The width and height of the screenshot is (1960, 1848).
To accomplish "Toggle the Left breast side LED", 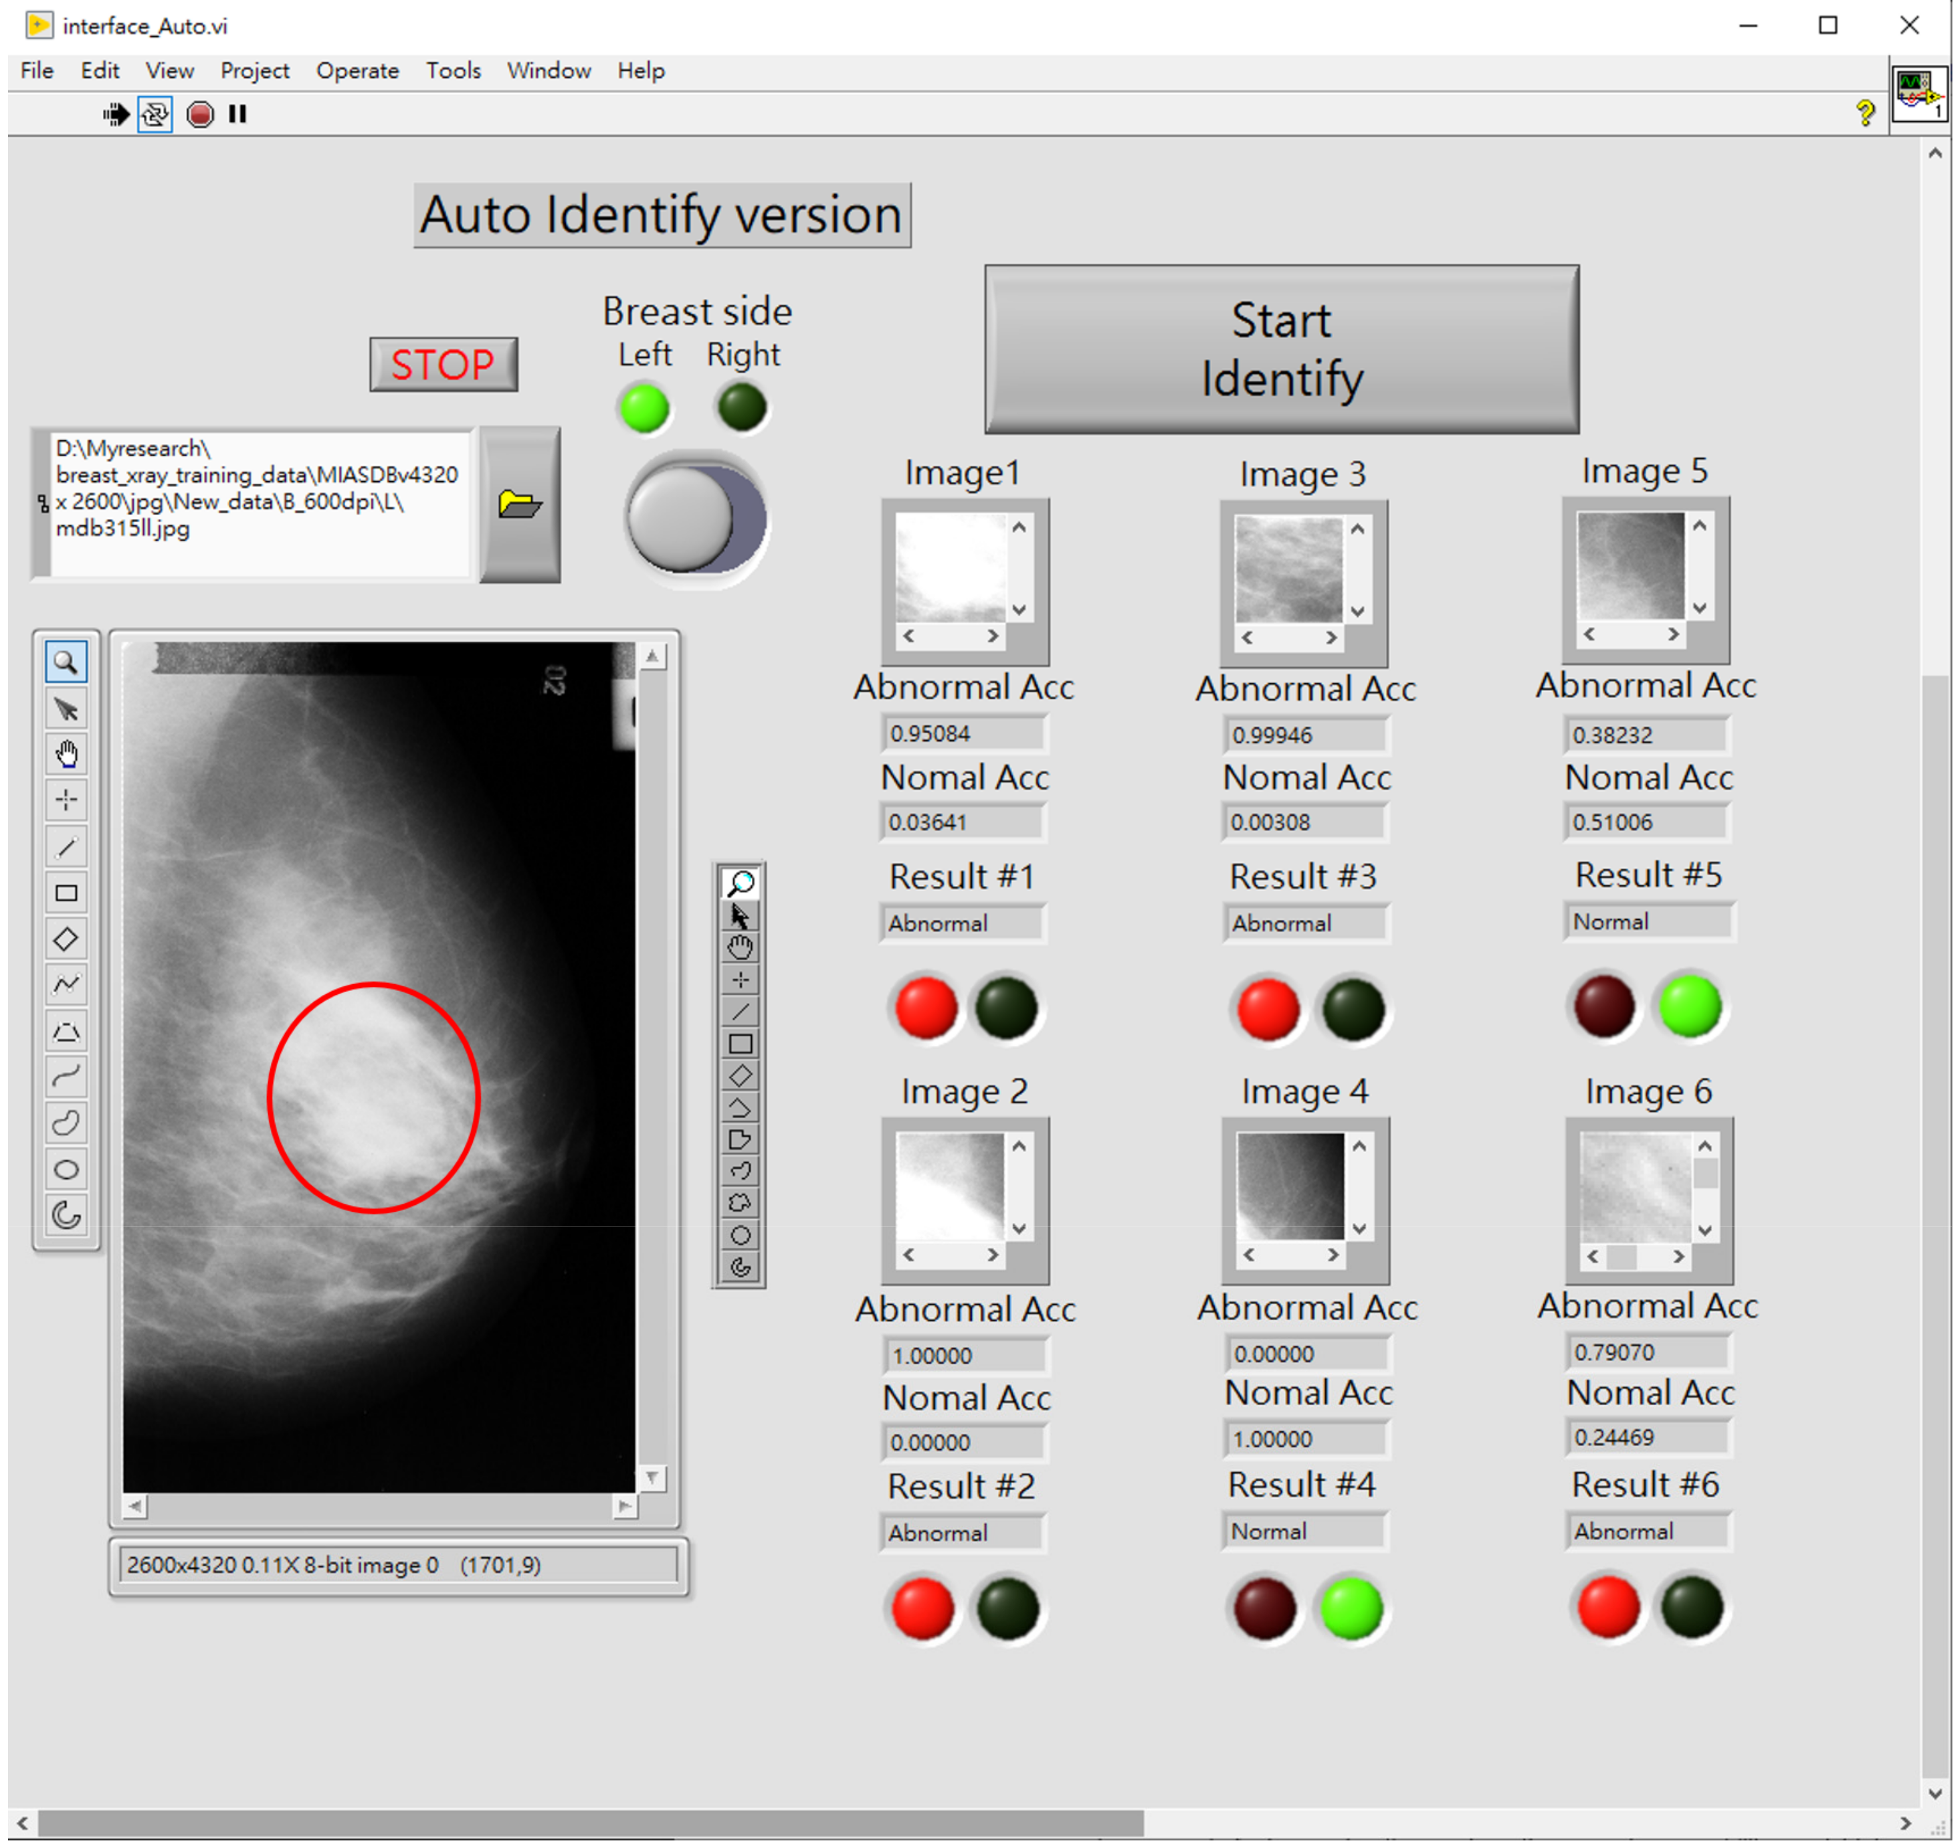I will point(644,406).
